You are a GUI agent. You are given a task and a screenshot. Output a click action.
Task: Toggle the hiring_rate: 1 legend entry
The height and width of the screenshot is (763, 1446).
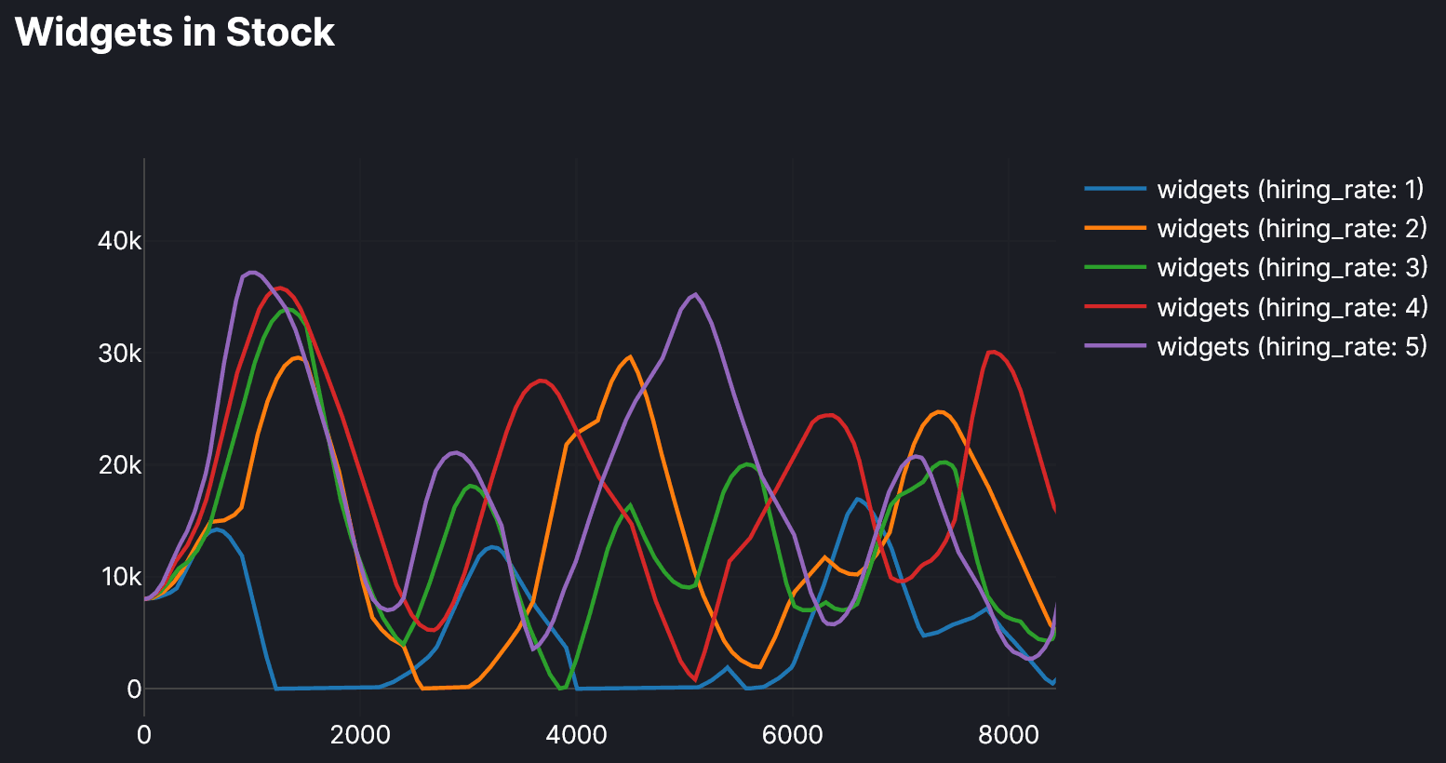pyautogui.click(x=1290, y=190)
